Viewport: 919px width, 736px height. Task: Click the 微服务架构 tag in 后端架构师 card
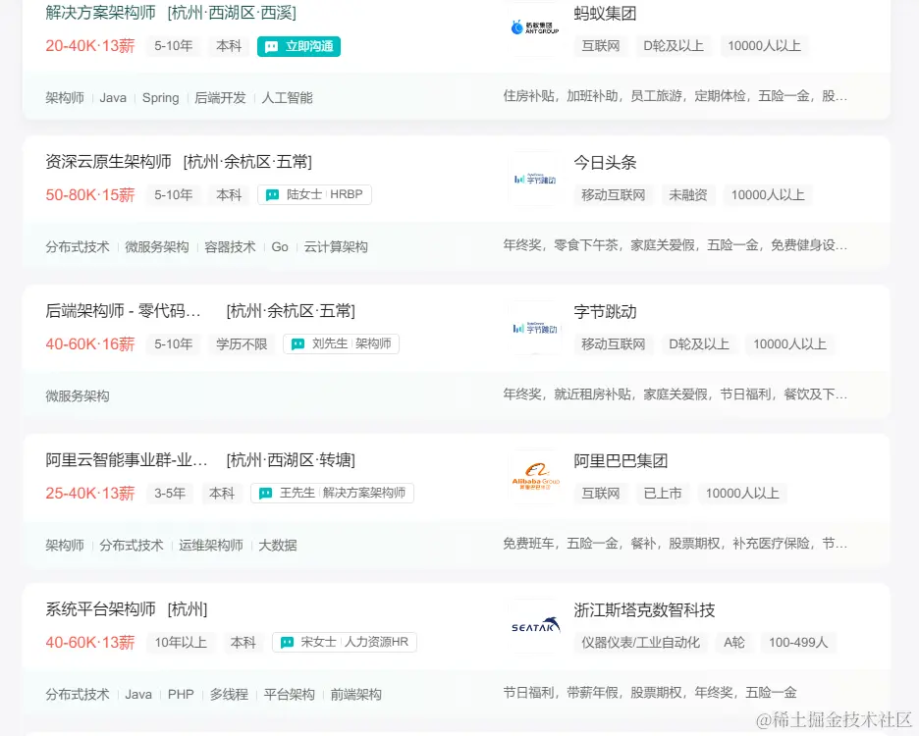pyautogui.click(x=78, y=396)
